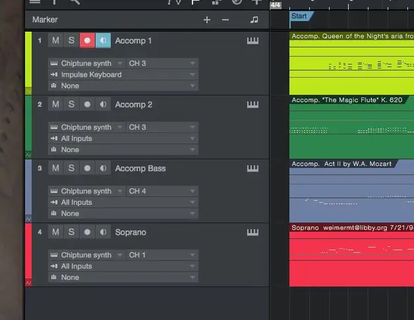The width and height of the screenshot is (414, 320).
Task: Mute the Accomp 2 track
Action: [55, 104]
